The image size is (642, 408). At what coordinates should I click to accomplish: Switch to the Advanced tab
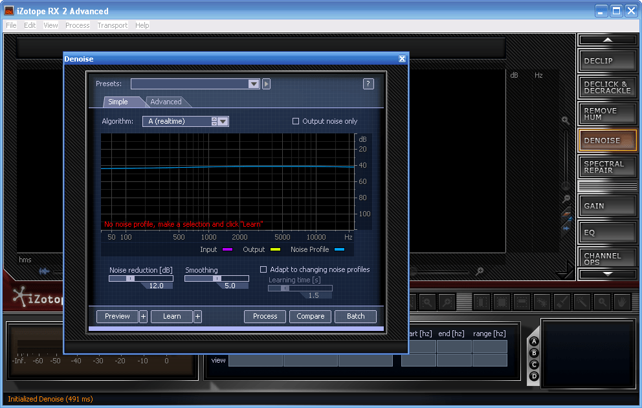[166, 102]
